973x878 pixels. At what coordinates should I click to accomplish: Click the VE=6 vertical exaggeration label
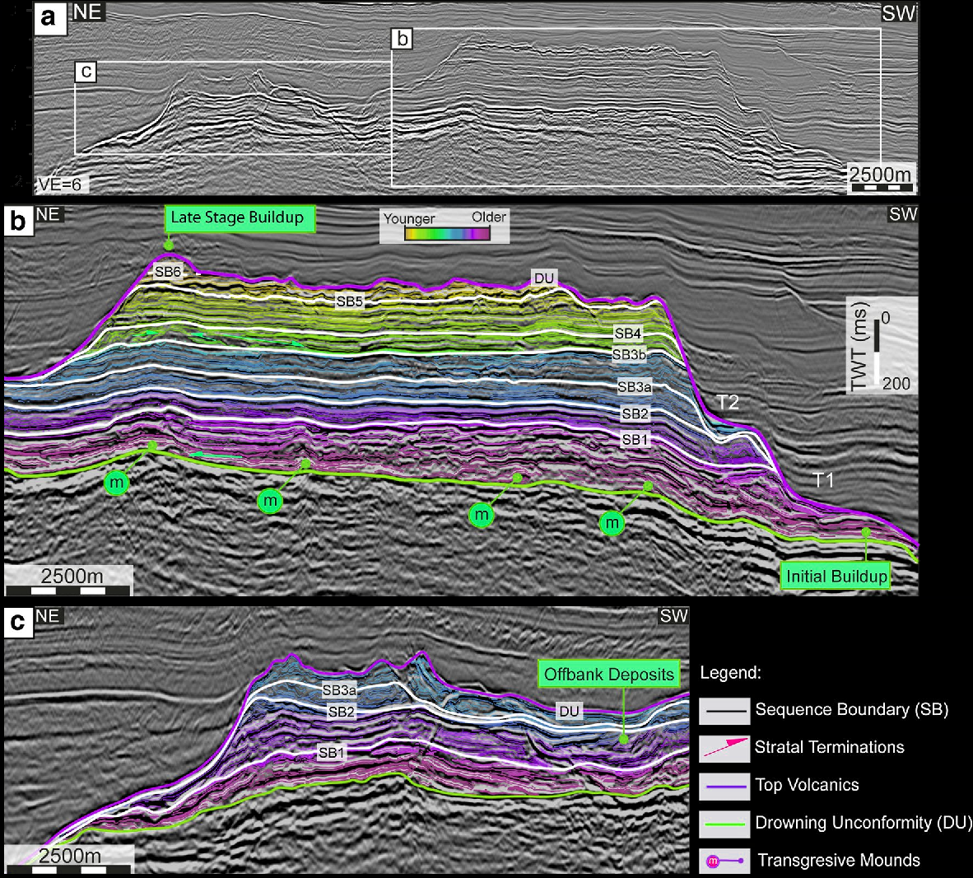coord(60,184)
